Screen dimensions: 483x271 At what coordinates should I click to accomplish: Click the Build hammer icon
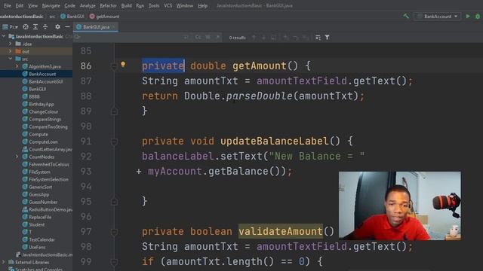point(406,17)
